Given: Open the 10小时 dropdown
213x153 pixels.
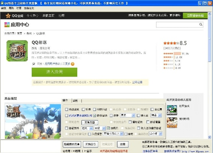Looking at the screenshot, I should point(156,134).
